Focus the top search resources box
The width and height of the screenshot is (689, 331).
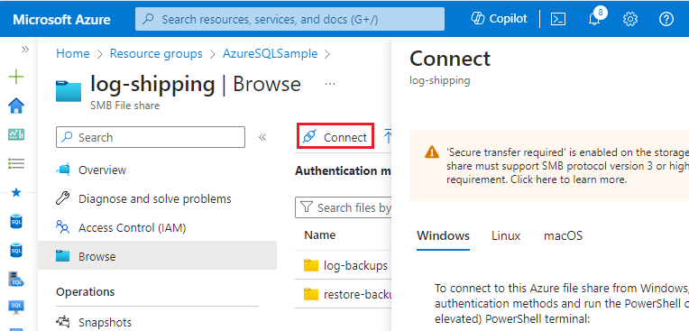click(x=289, y=19)
